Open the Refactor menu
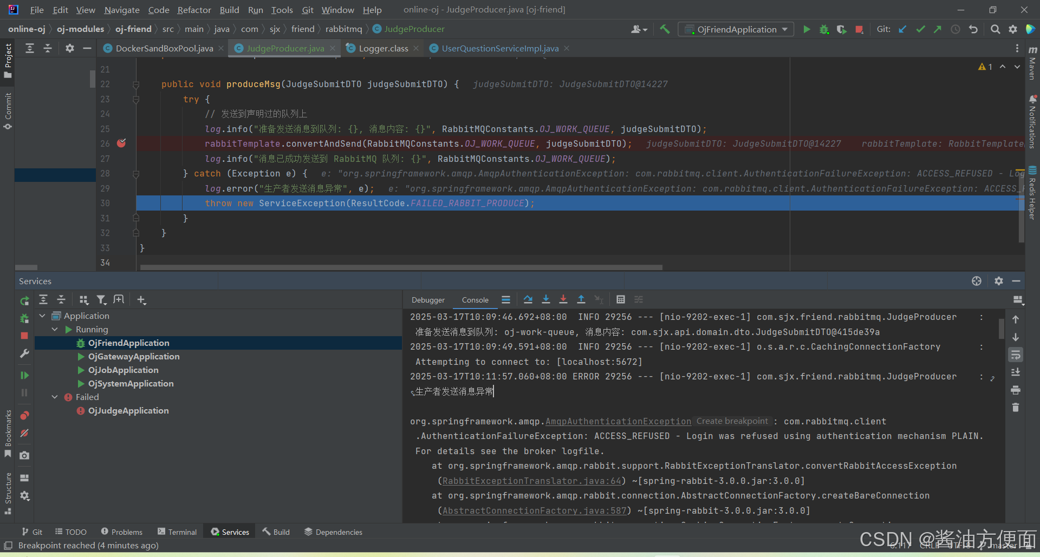 pos(193,10)
